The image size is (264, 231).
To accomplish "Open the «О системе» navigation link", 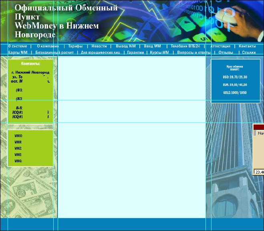I will (18, 46).
